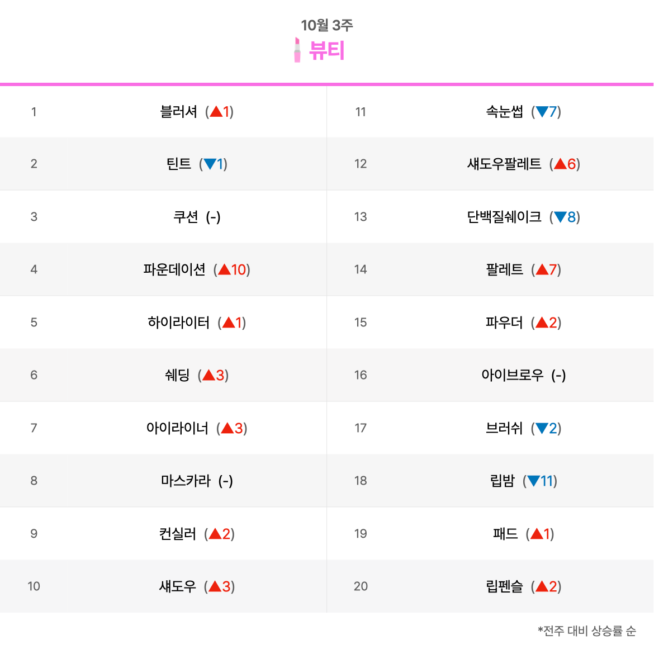Screen dimensions: 654x654
Task: Click the red up arrow next to 블러셔
Action: [x=216, y=111]
